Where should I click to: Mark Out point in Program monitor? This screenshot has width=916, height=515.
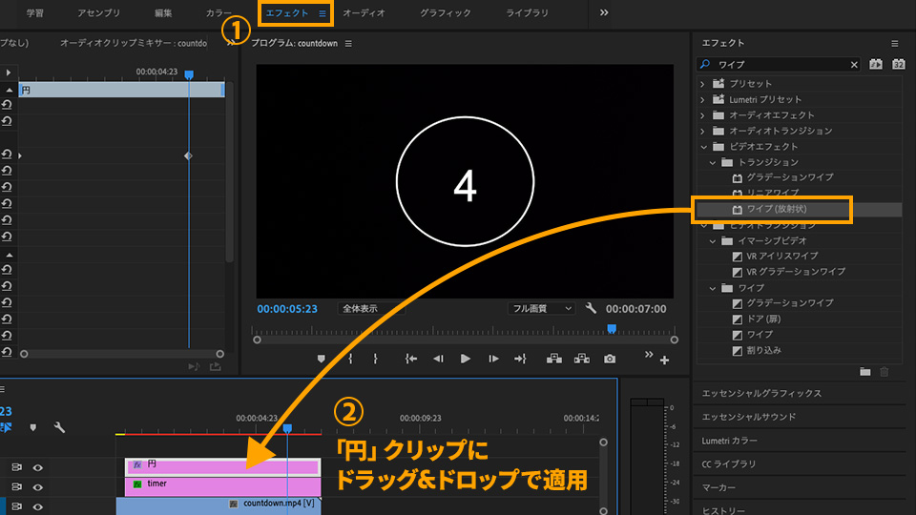pyautogui.click(x=375, y=360)
